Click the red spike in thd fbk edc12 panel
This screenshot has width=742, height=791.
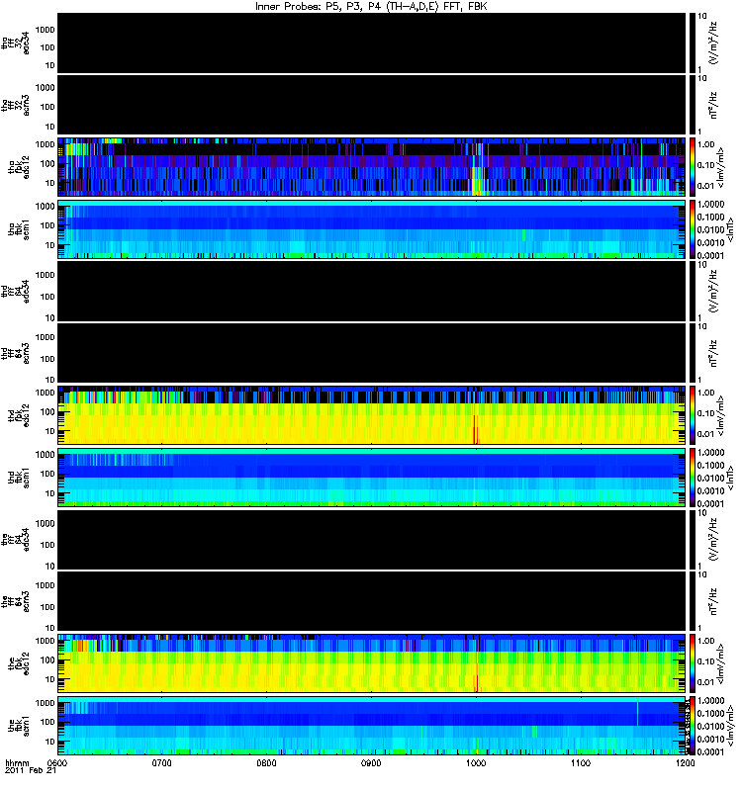tap(476, 430)
